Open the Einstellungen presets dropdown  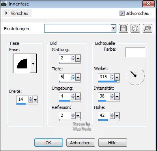click(x=113, y=28)
